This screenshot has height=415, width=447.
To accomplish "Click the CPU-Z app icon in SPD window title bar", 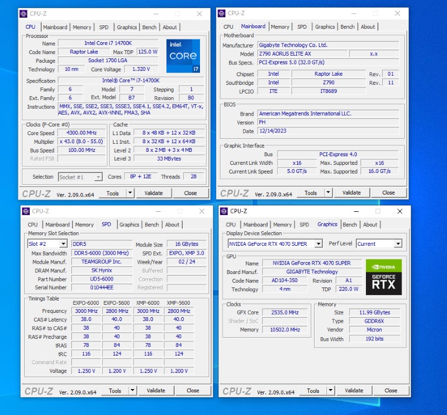I will point(26,211).
